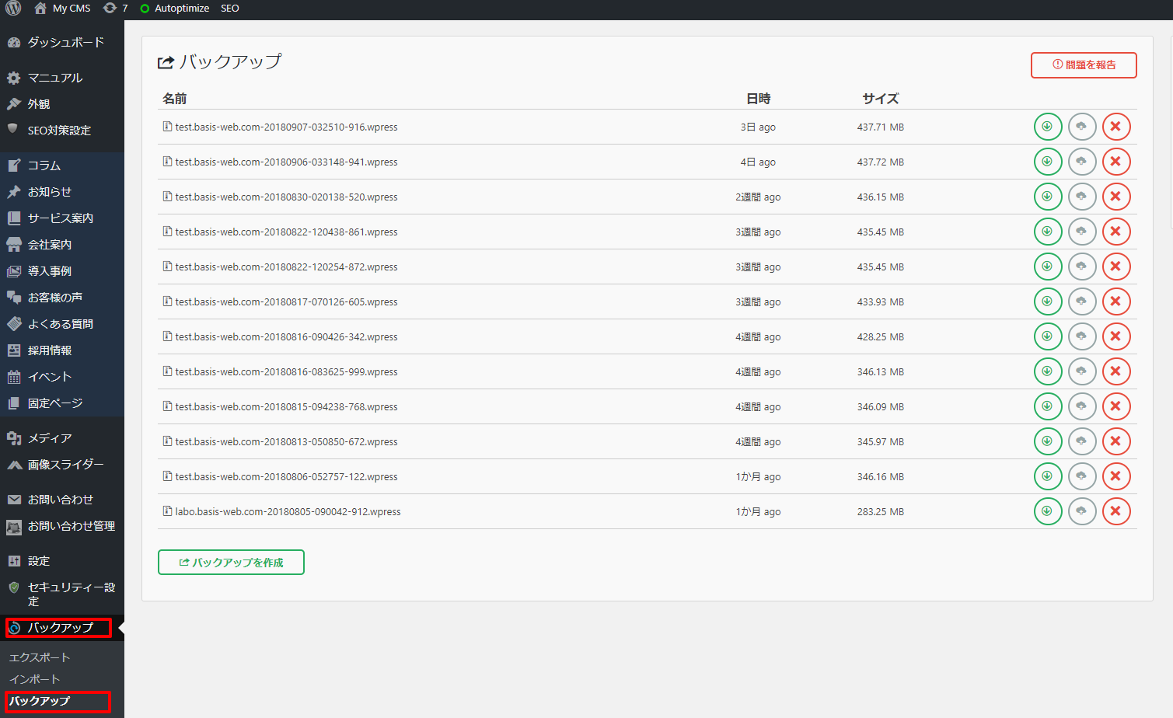1173x718 pixels.
Task: Delete the 20180816-083625-999 backup
Action: (x=1116, y=371)
